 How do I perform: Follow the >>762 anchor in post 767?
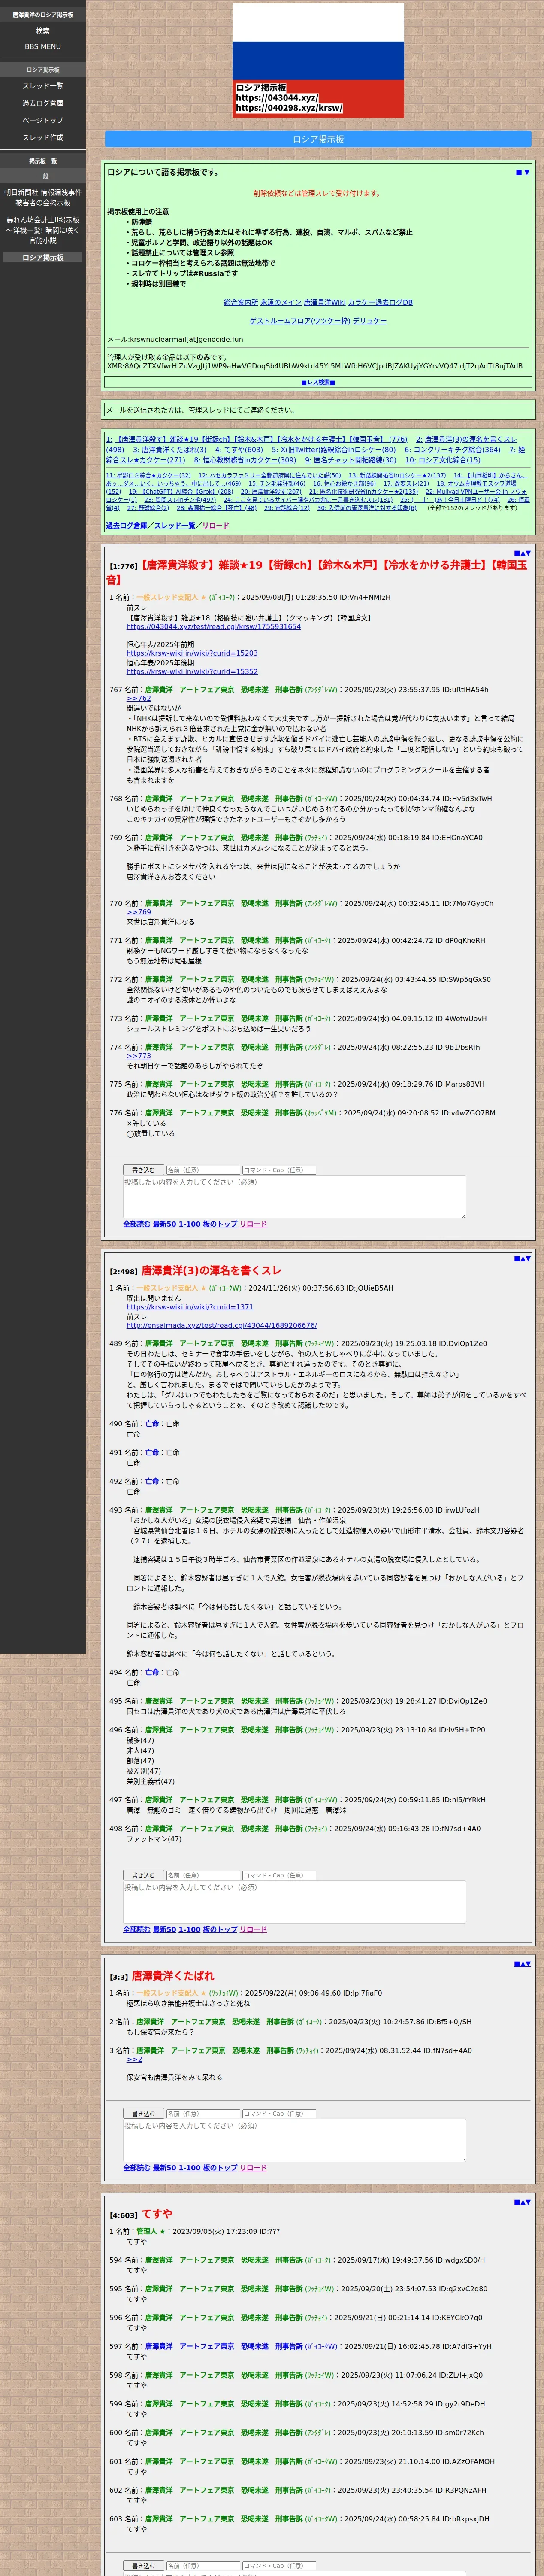click(138, 699)
